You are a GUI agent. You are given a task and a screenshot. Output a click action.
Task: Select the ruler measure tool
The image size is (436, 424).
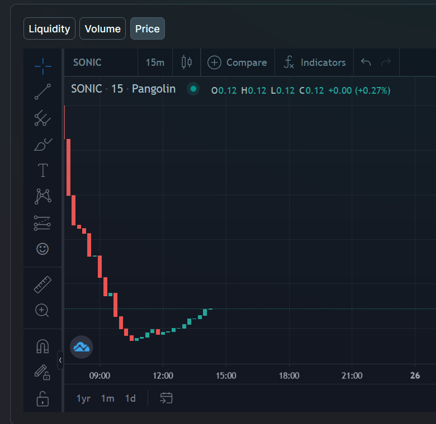pyautogui.click(x=42, y=285)
